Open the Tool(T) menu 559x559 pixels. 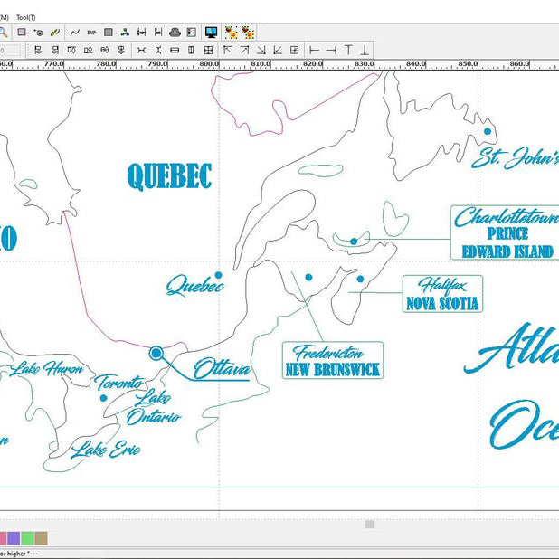click(x=25, y=17)
